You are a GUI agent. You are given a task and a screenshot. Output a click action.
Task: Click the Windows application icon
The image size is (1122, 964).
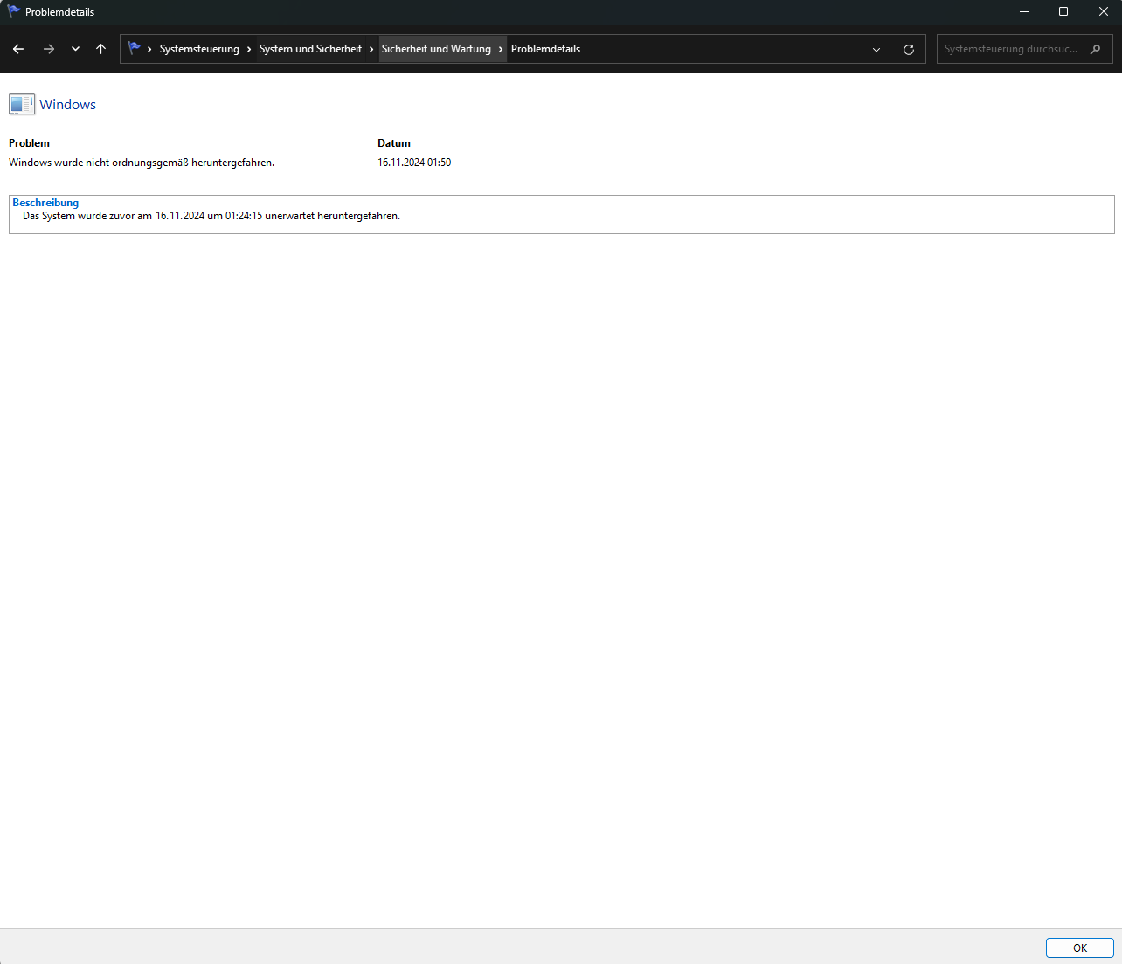click(22, 104)
